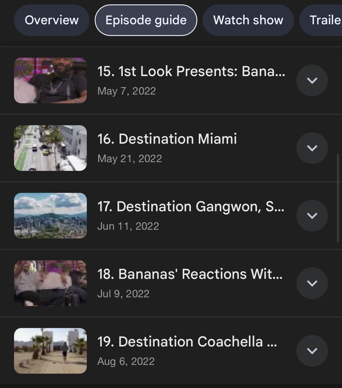The width and height of the screenshot is (342, 388).
Task: Expand the Destination Miami episode chevron
Action: click(312, 148)
